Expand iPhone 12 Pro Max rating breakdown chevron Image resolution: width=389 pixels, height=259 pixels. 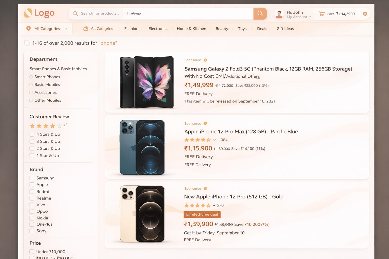pyautogui.click(x=215, y=140)
